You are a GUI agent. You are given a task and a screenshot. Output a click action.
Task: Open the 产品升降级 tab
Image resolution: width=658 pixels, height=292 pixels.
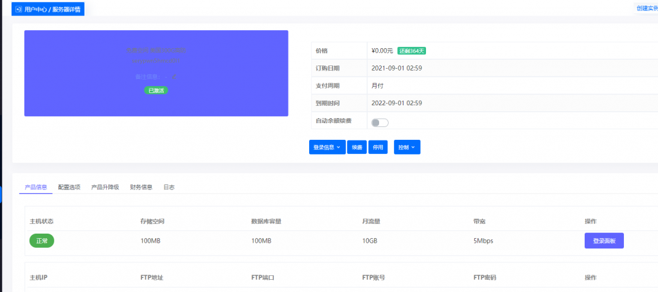coord(105,187)
